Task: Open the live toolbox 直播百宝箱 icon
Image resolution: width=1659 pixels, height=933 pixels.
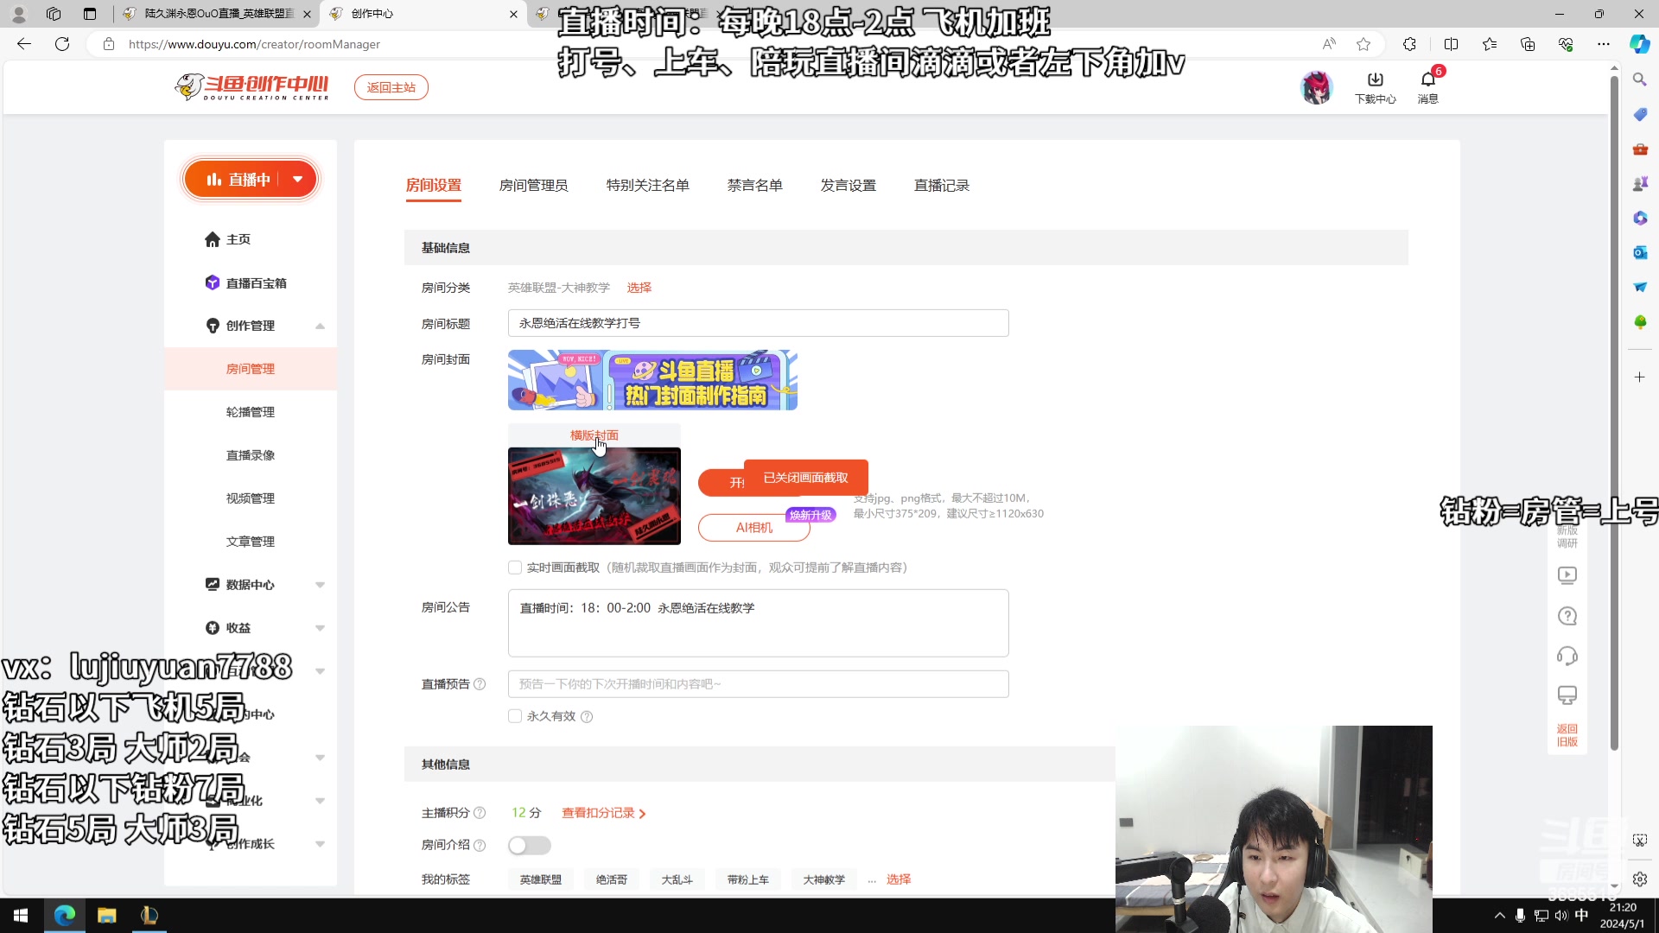Action: [213, 282]
